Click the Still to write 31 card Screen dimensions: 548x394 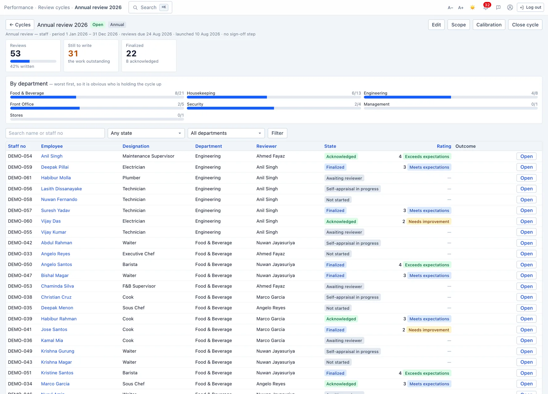click(x=91, y=55)
